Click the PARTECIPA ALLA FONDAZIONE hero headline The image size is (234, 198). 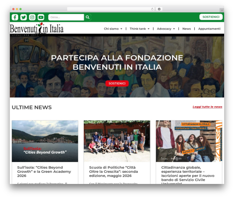click(117, 62)
